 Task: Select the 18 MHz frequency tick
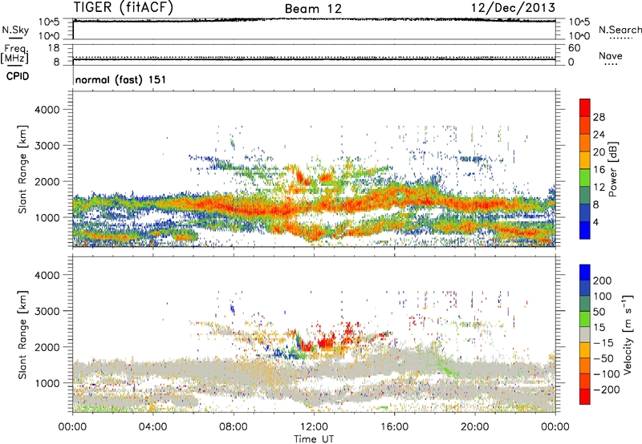[x=54, y=48]
